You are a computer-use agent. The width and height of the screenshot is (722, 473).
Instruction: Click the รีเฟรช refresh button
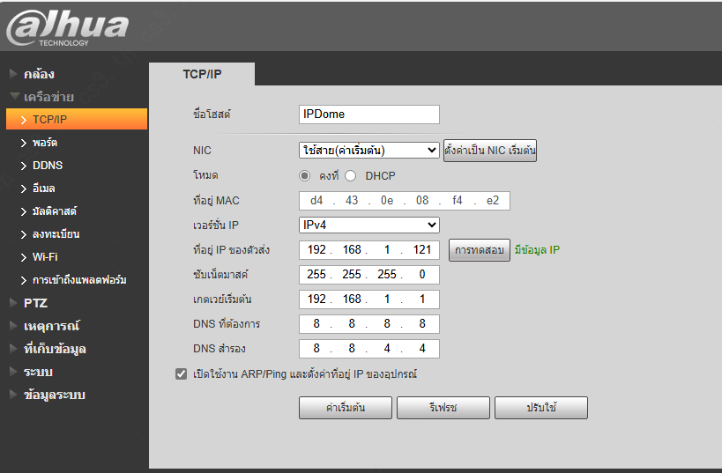(443, 408)
